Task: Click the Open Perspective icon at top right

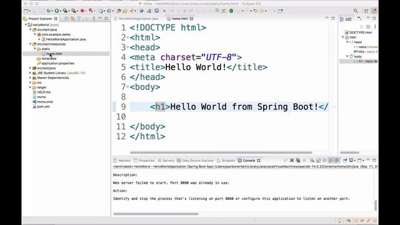Action: point(366,11)
